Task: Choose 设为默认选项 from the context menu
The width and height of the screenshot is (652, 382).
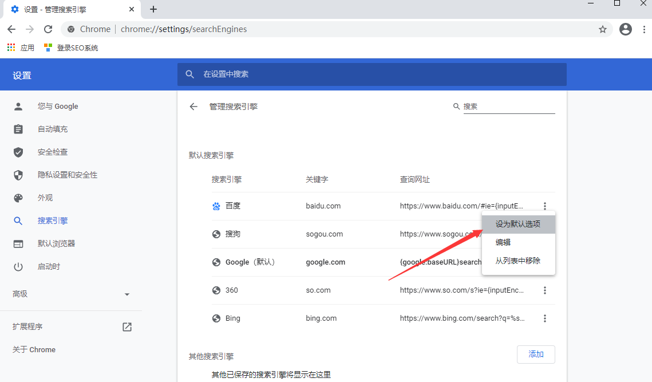Action: click(x=517, y=224)
